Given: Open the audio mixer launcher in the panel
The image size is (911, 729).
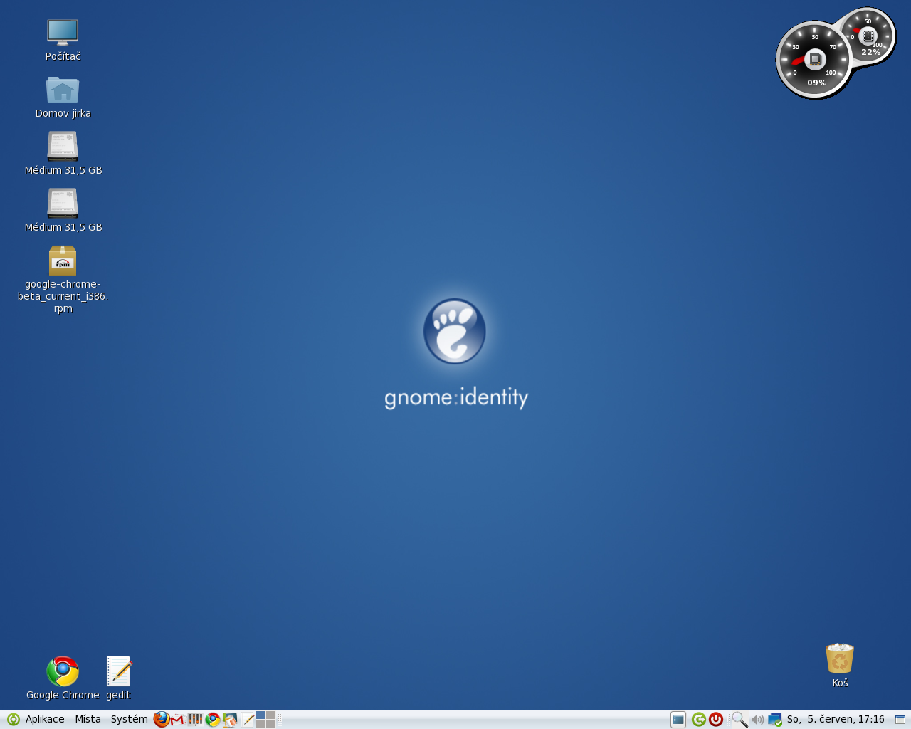Looking at the screenshot, I should click(x=195, y=720).
